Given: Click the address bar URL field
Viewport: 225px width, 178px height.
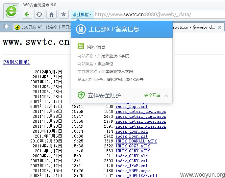Looking at the screenshot, I should [159, 14].
